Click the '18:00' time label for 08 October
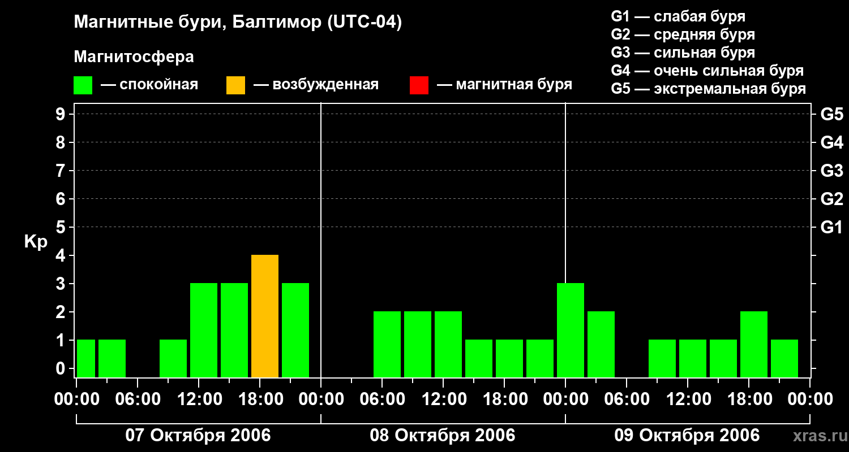849x452 pixels. (x=504, y=399)
